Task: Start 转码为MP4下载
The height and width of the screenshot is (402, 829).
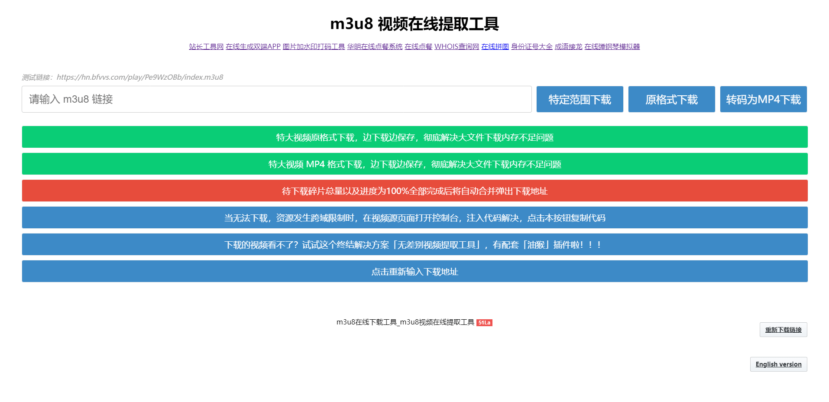Action: click(764, 99)
